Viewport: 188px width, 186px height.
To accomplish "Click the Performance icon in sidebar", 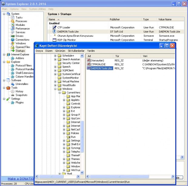I will point(13,29).
